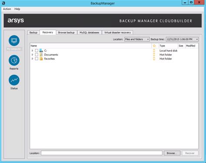
Task: Click the orange arrow icon in Favorites row
Action: (154, 59)
